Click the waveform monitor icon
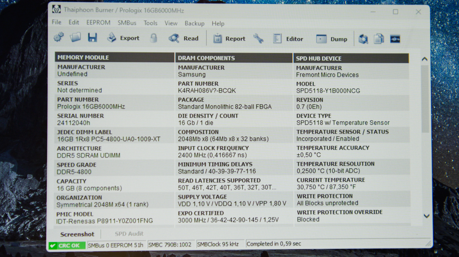The width and height of the screenshot is (459, 257). pyautogui.click(x=395, y=39)
